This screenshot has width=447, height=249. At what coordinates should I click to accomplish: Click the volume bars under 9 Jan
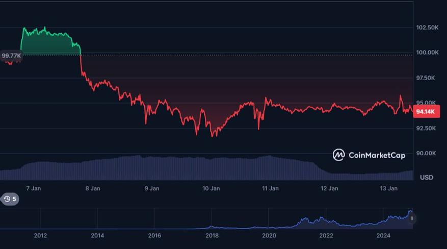152,168
